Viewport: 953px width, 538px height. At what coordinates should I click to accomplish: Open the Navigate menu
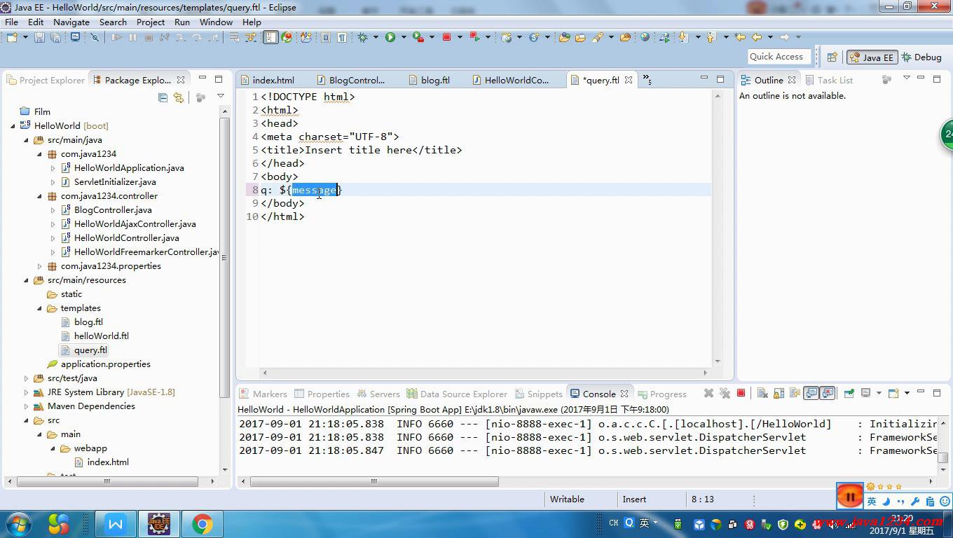[71, 22]
